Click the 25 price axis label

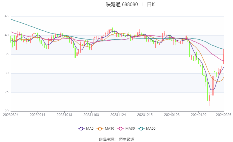click(x=7, y=92)
